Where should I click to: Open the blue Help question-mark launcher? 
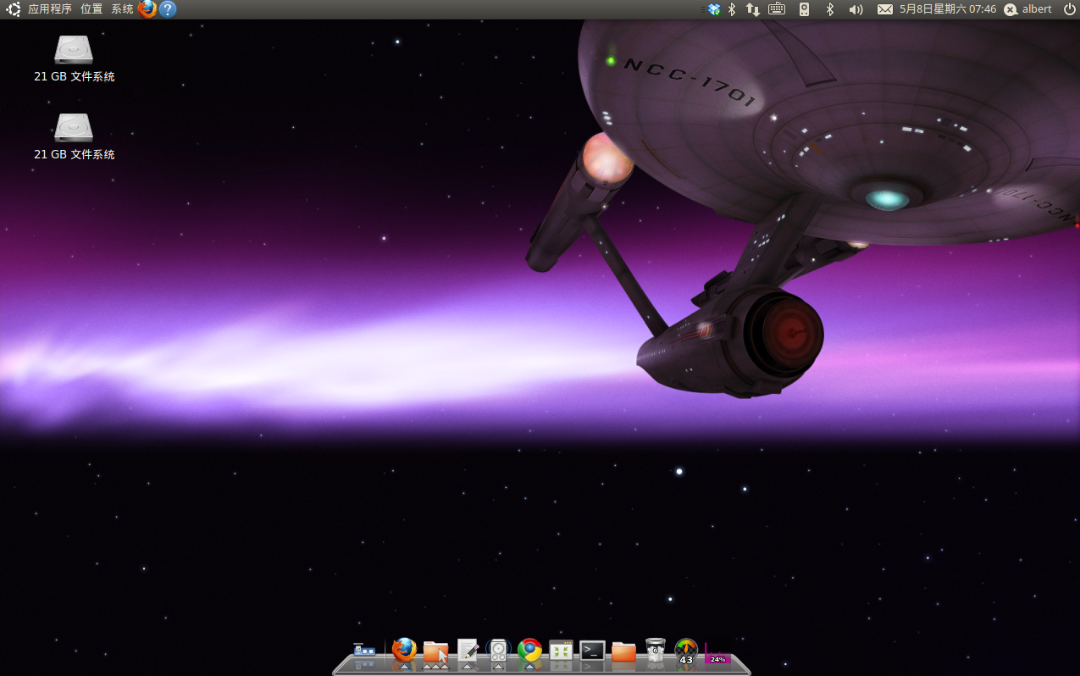click(x=168, y=9)
